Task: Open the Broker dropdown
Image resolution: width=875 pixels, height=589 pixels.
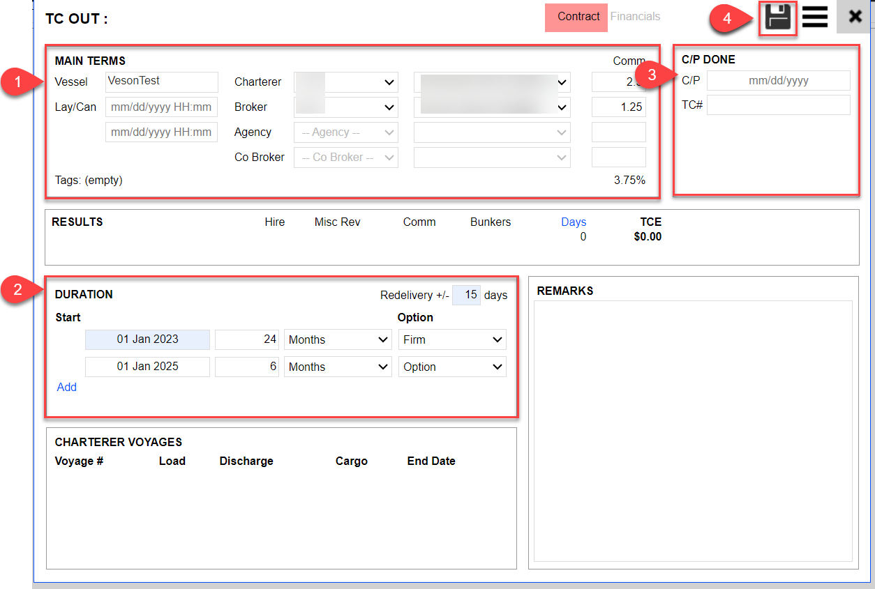Action: point(345,107)
